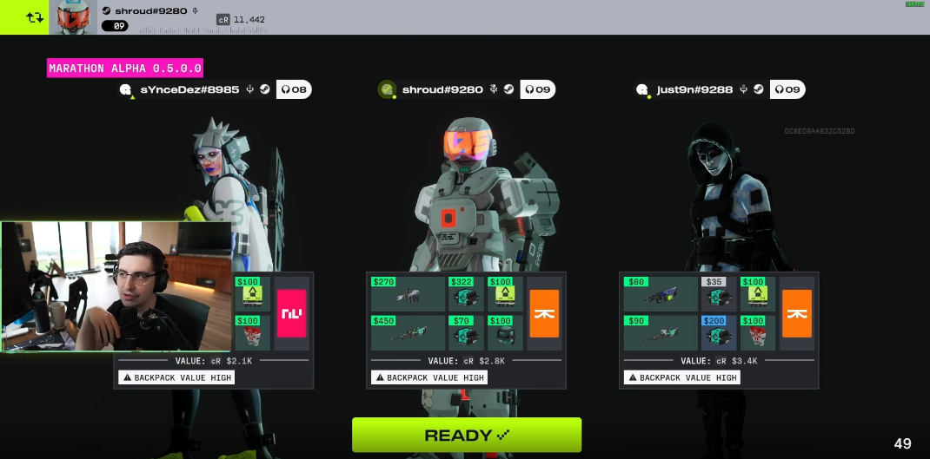Click the level 09 badge beside just9n#9288
930x459 pixels.
click(787, 89)
